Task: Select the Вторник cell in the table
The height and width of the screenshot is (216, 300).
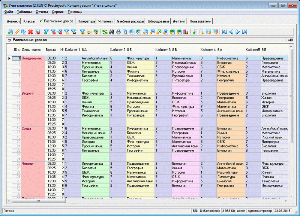Action: click(28, 93)
